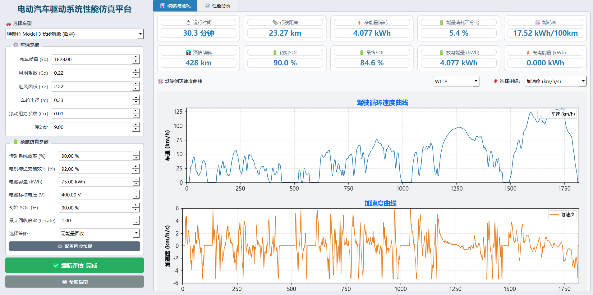This screenshot has height=295, width=593.
Task: Click the 配置回收策略 button
Action: click(75, 246)
